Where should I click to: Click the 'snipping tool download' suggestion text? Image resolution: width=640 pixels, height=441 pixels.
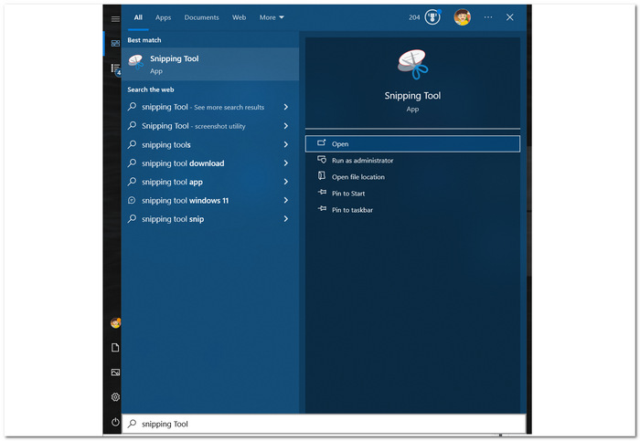183,163
